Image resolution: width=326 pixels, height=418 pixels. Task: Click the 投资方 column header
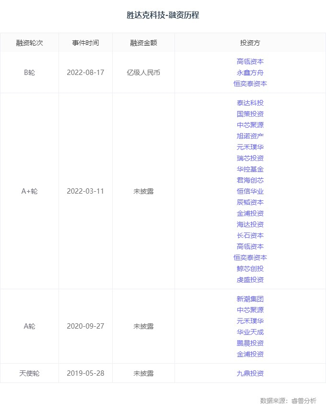250,43
